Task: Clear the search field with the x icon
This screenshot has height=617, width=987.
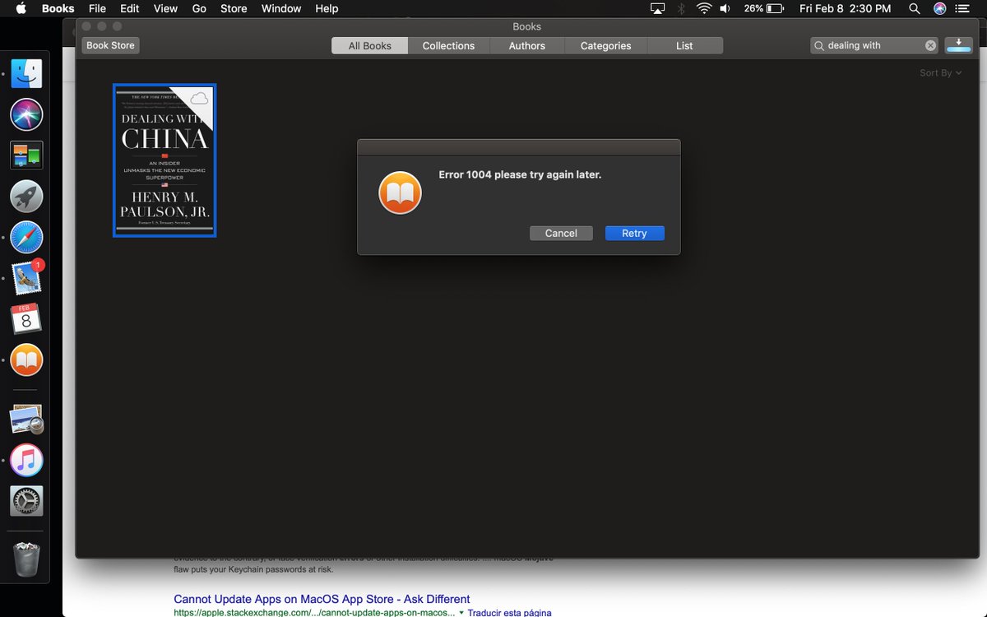Action: point(930,46)
